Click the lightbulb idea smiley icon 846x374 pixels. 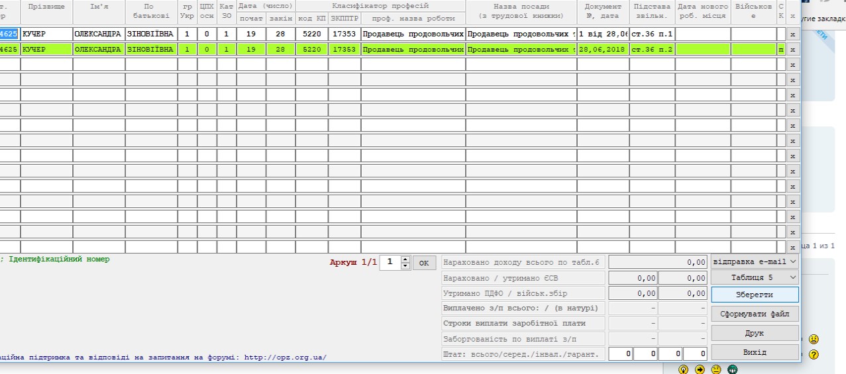pyautogui.click(x=684, y=369)
